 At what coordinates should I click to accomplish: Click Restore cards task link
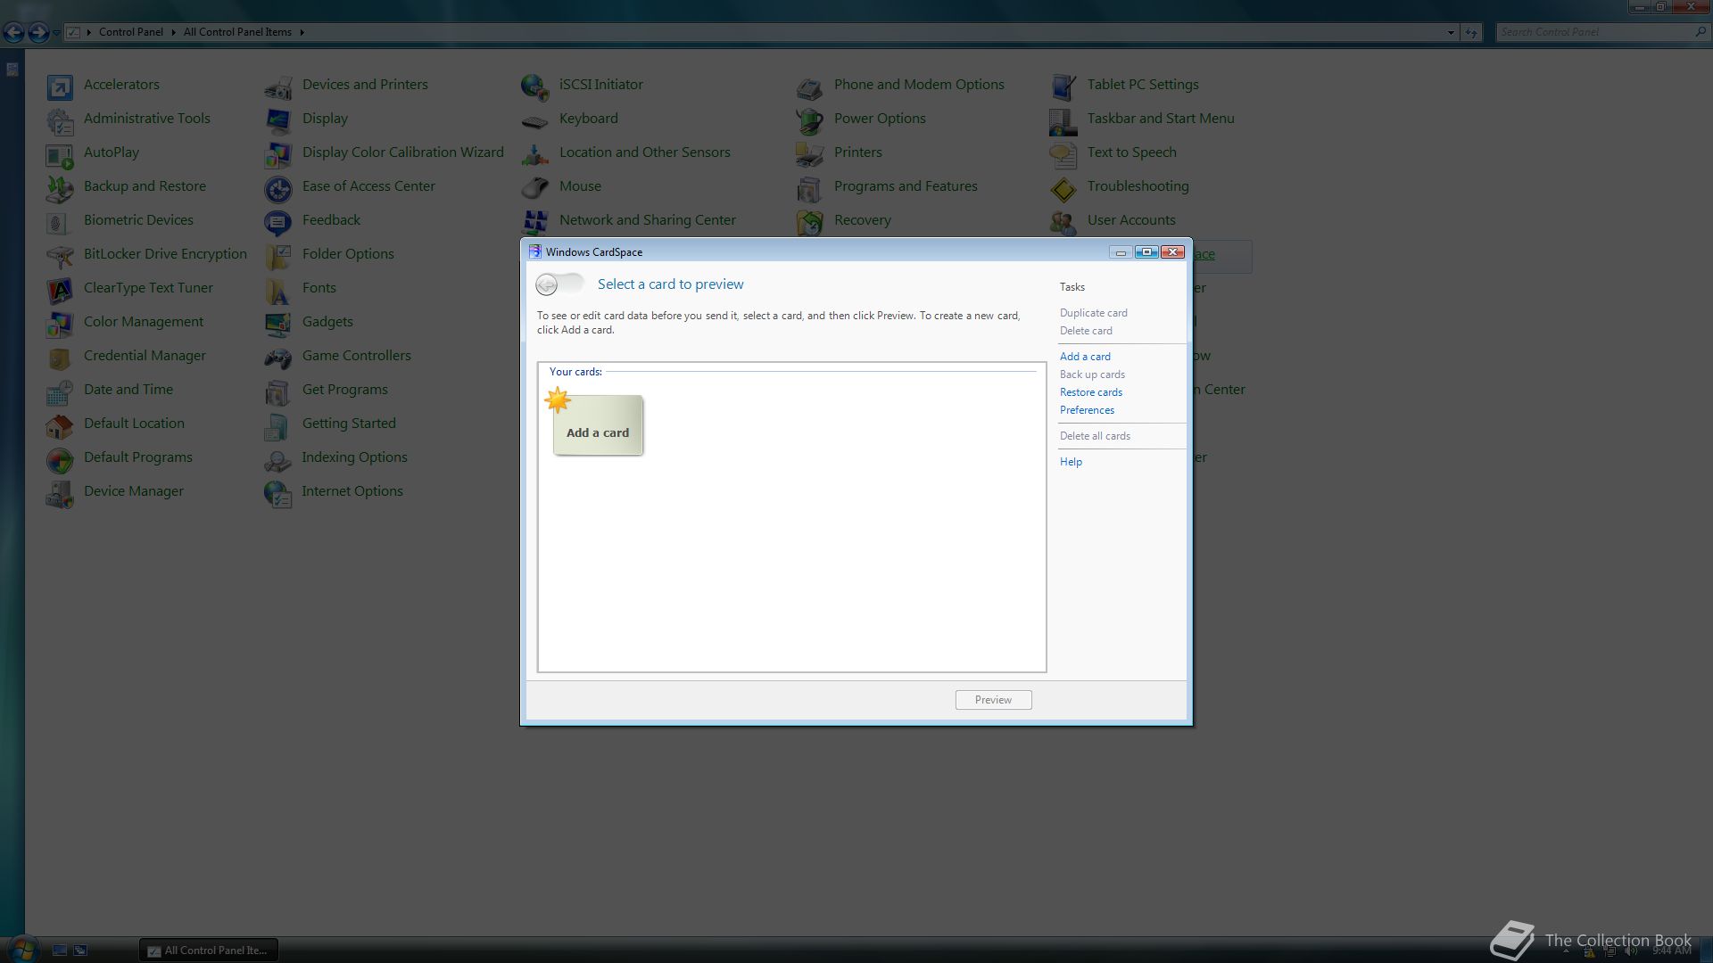click(x=1091, y=392)
